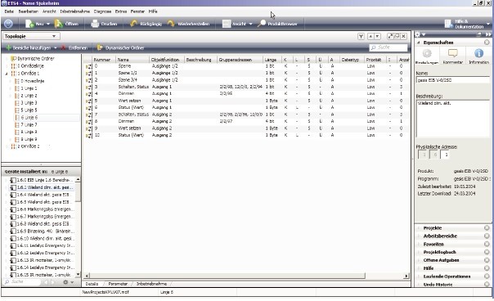The height and width of the screenshot is (301, 494).
Task: Click the Name input field
Action: pyautogui.click(x=453, y=80)
